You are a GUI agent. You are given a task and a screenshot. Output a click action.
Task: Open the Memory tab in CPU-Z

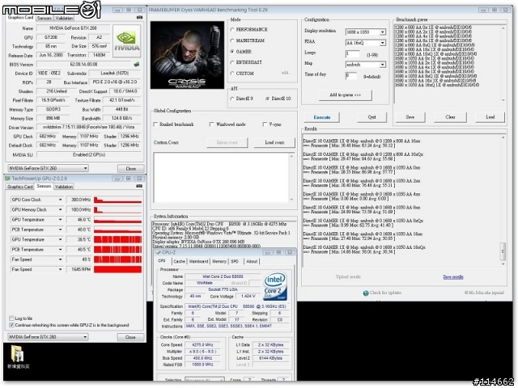pos(219,261)
